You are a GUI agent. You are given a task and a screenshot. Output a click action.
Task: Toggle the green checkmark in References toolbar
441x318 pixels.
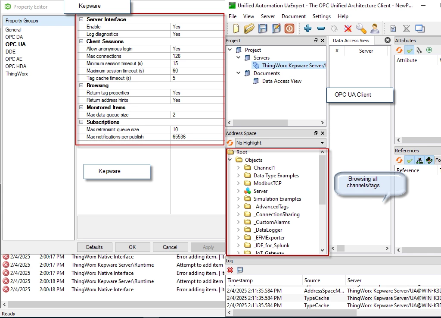click(x=410, y=160)
